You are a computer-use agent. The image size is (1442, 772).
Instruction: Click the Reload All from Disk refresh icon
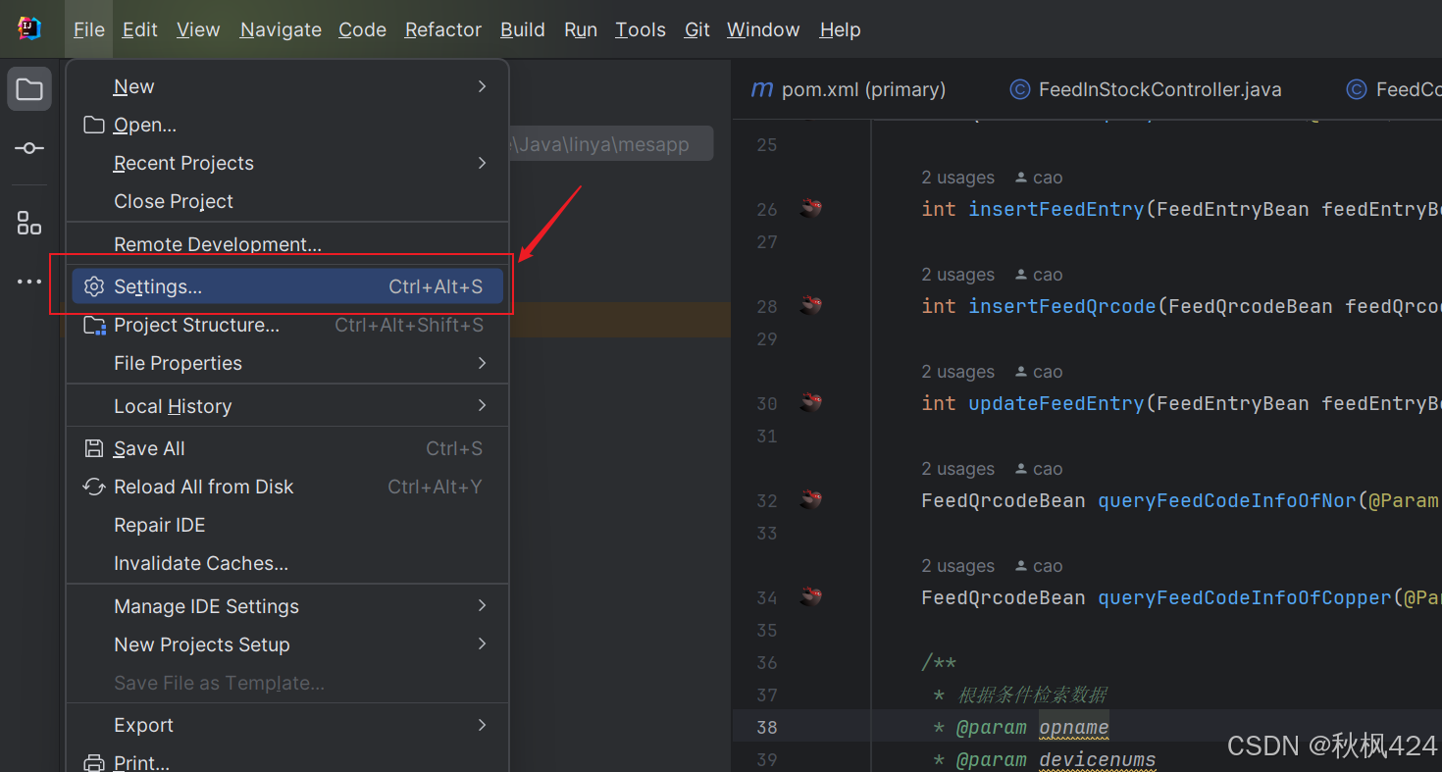pyautogui.click(x=93, y=487)
